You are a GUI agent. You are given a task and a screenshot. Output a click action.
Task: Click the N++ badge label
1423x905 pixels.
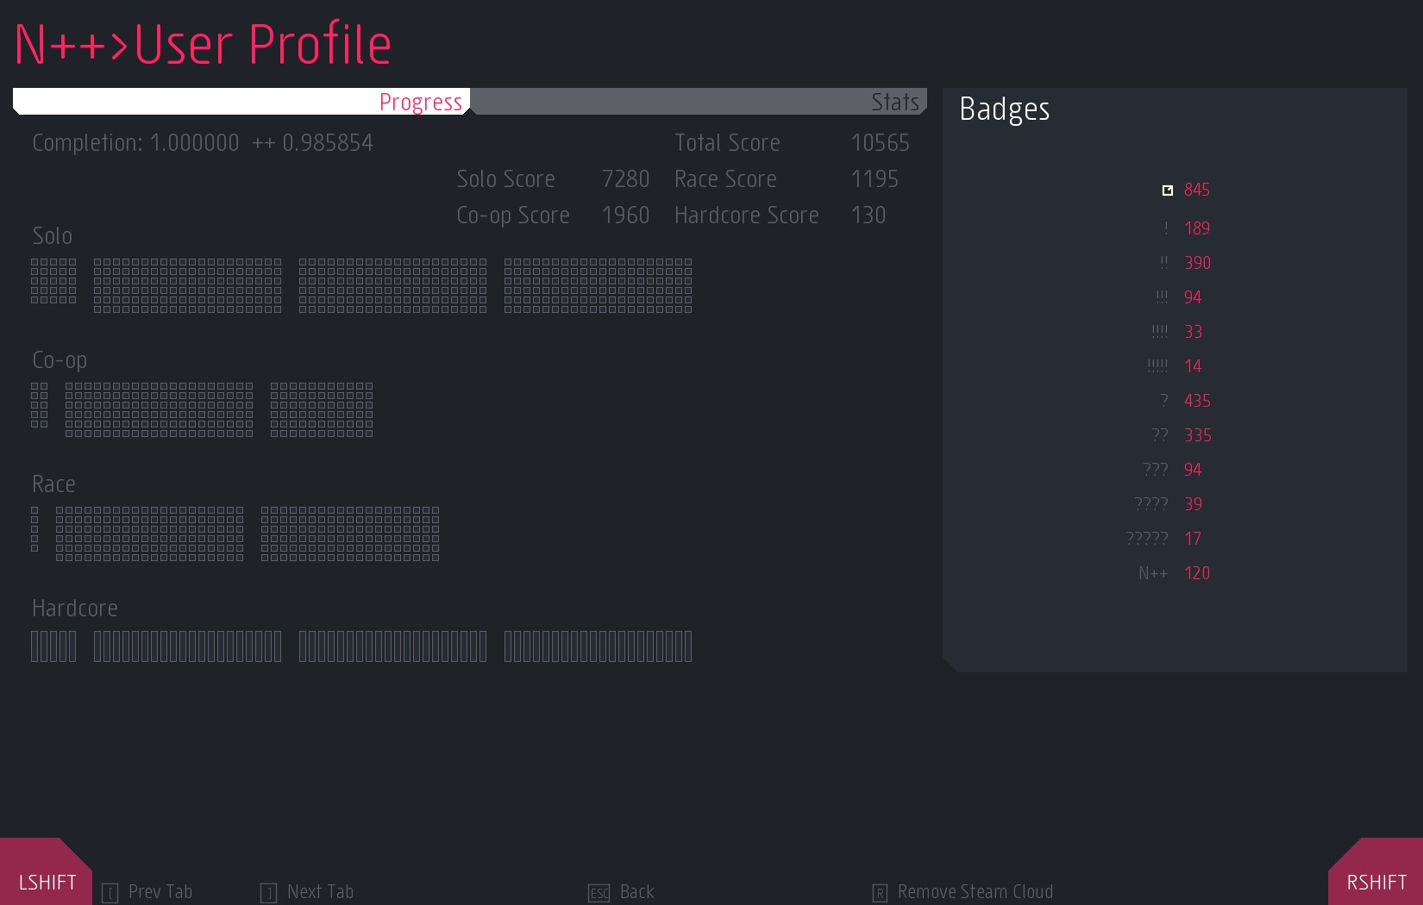tap(1153, 573)
